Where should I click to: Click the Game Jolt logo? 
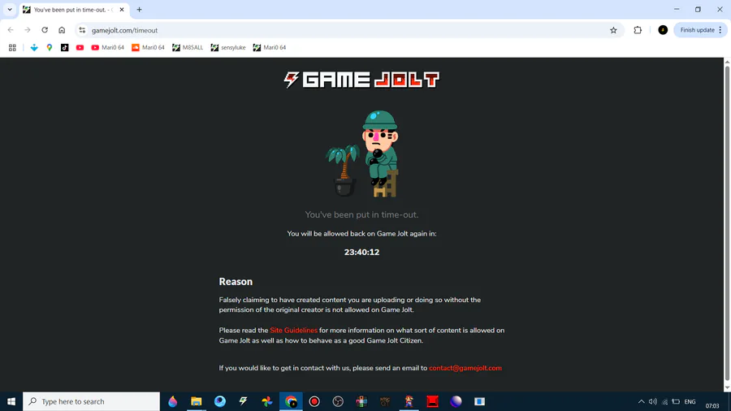(361, 80)
